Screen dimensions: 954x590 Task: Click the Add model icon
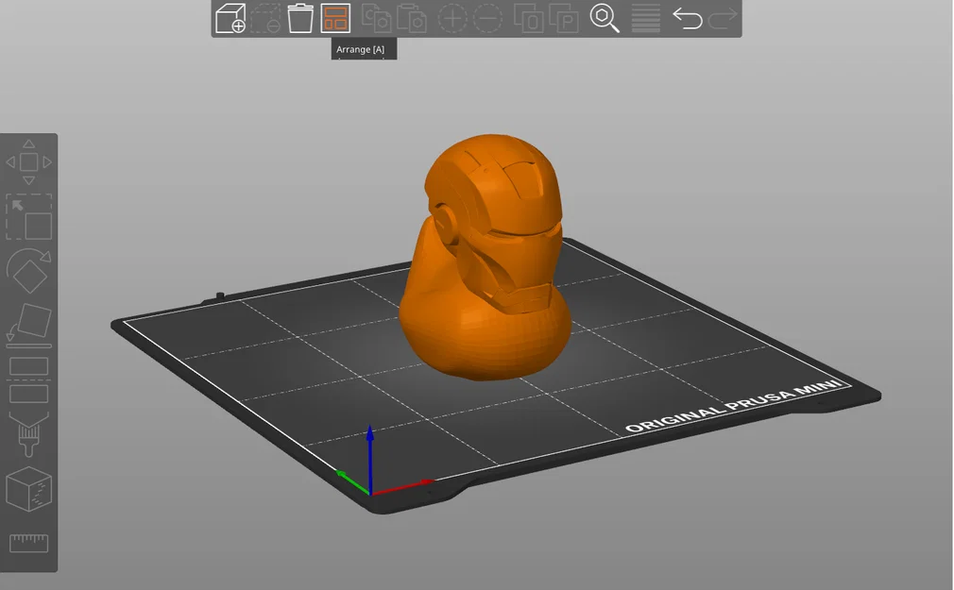(230, 18)
